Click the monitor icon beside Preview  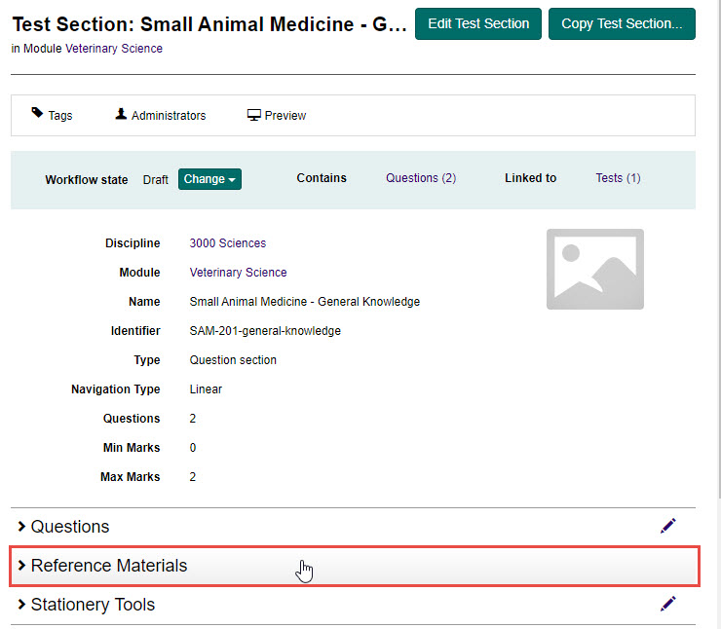[254, 115]
